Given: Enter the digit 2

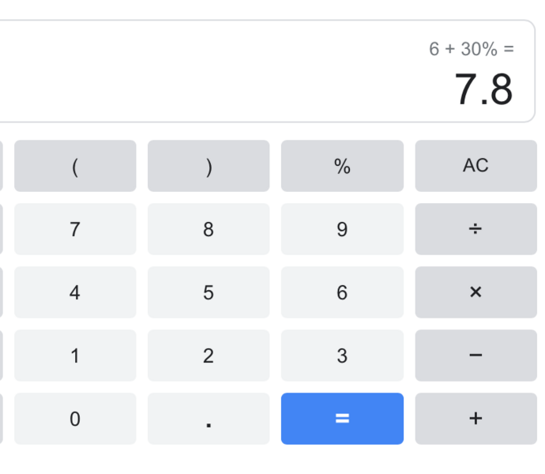Looking at the screenshot, I should pyautogui.click(x=209, y=355).
